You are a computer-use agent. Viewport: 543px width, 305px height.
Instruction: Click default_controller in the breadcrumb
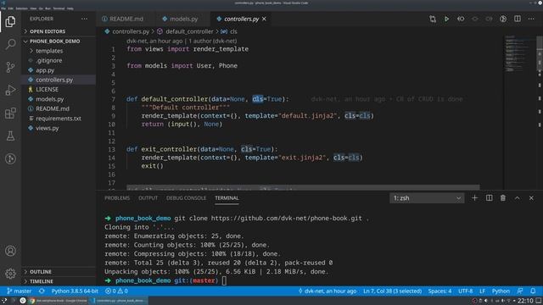click(x=189, y=31)
